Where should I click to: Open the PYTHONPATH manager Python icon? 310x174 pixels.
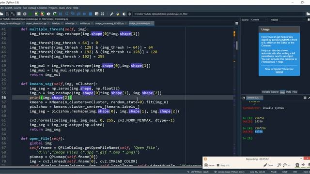click(118, 14)
